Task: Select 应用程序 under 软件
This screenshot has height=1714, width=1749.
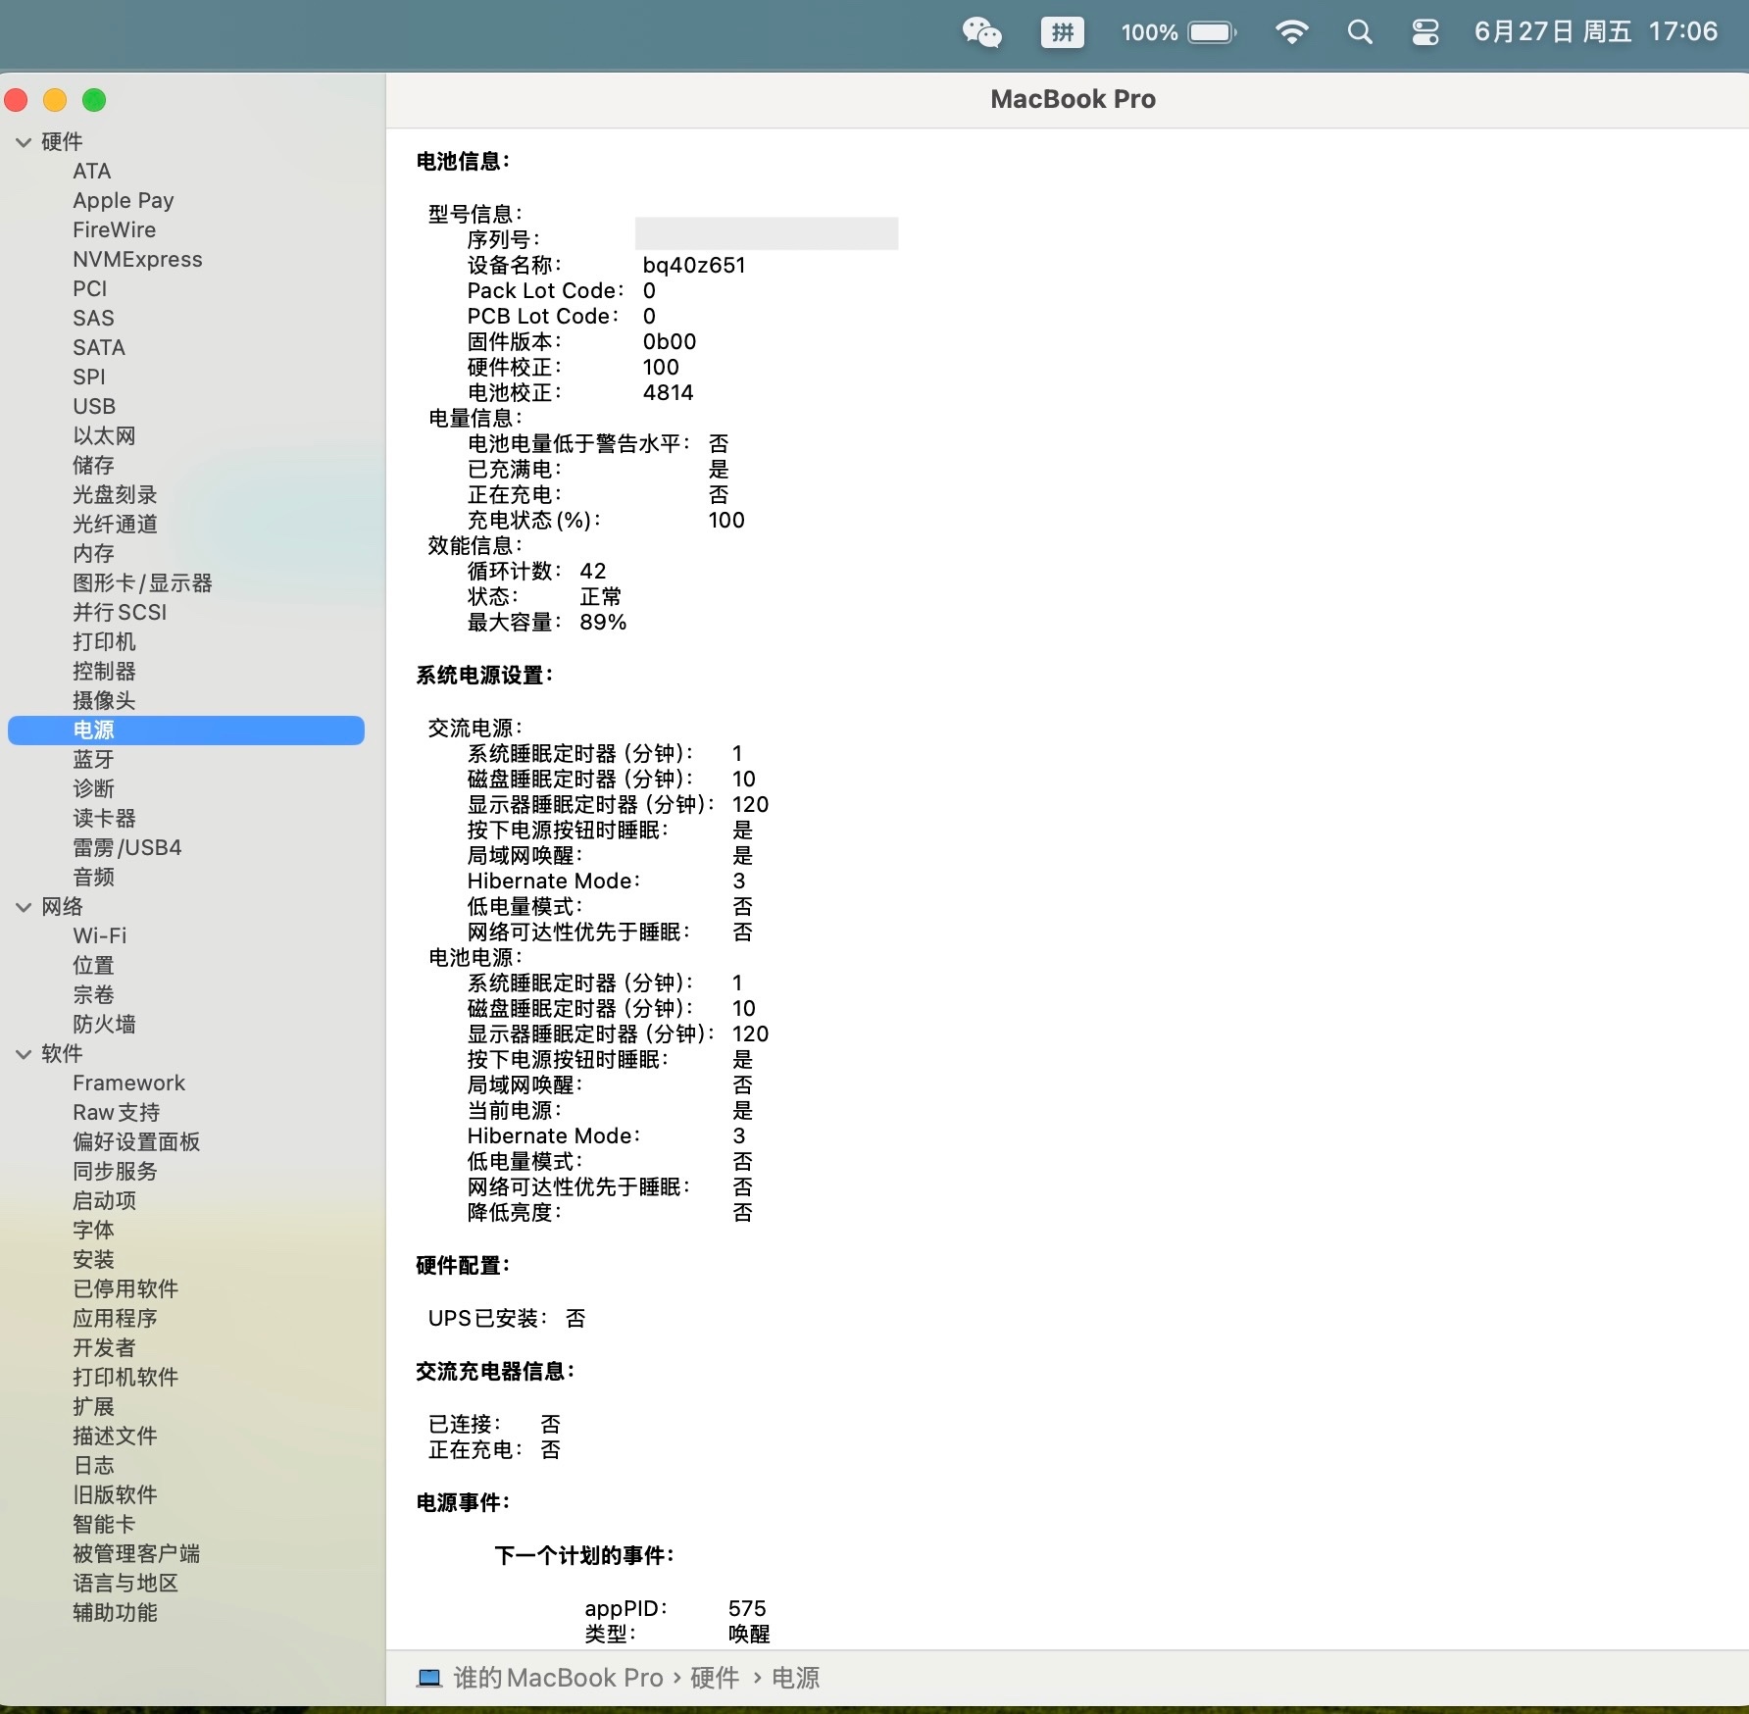Action: coord(115,1319)
